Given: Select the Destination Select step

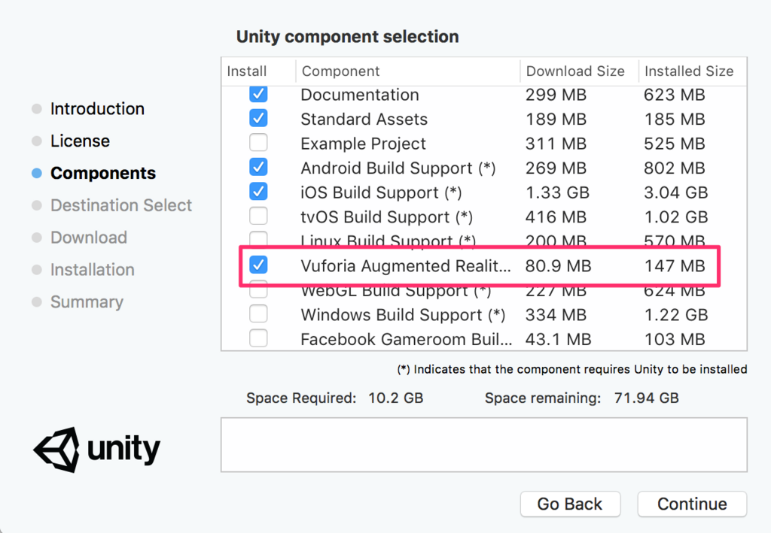Looking at the screenshot, I should 120,204.
